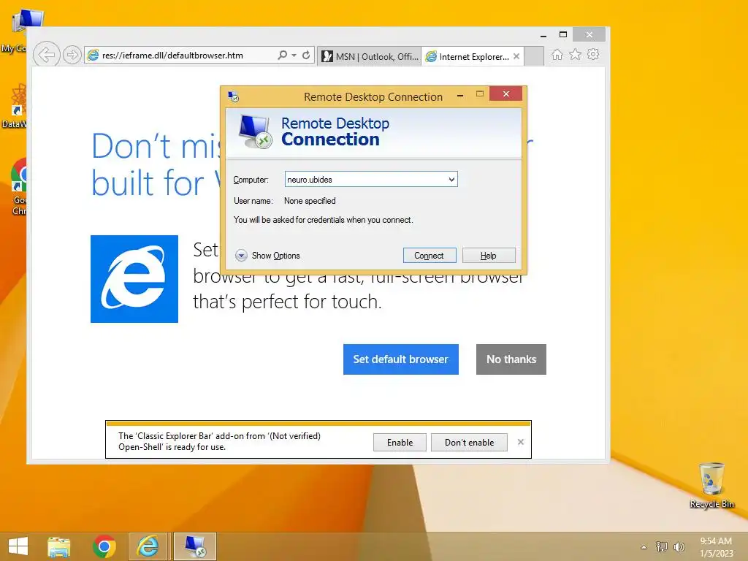
Task: Expand Show Options in Remote Desktop dialog
Action: coord(267,256)
